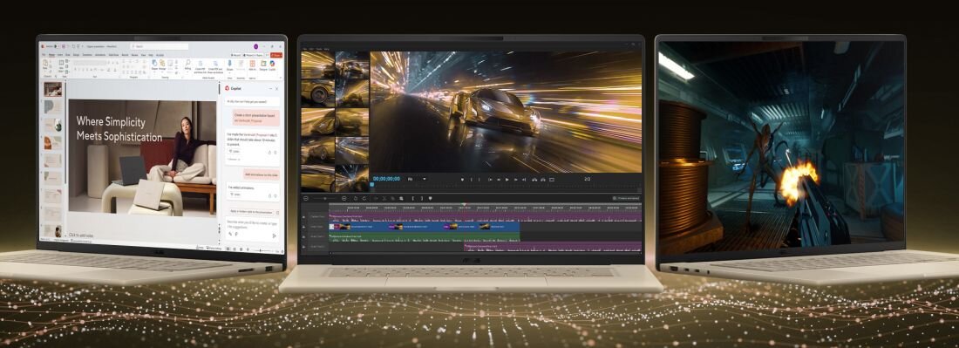Click Present in Teams button in PowerPoint
Viewport: 959px width, 348px height.
[253, 55]
